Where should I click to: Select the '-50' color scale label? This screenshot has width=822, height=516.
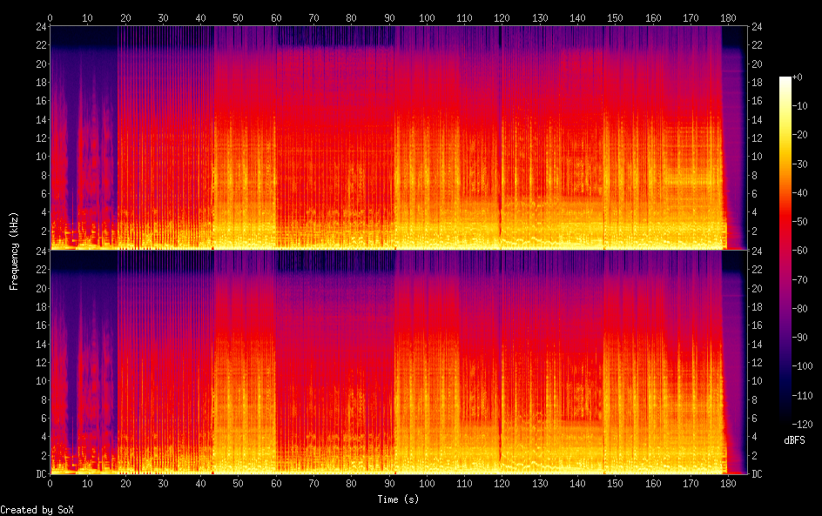pos(800,222)
